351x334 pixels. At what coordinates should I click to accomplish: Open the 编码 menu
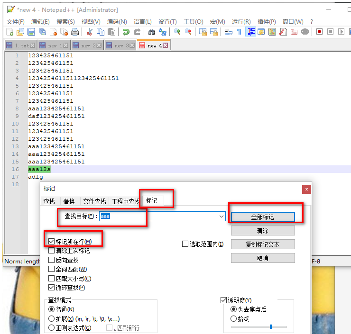pos(117,22)
